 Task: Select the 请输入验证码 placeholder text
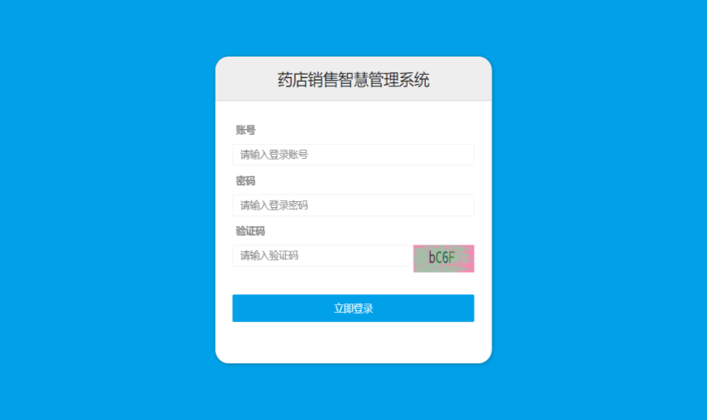point(269,256)
